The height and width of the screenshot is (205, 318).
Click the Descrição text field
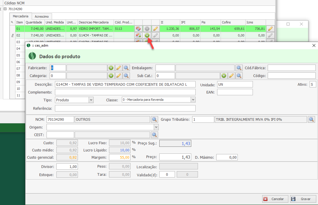coord(125,85)
